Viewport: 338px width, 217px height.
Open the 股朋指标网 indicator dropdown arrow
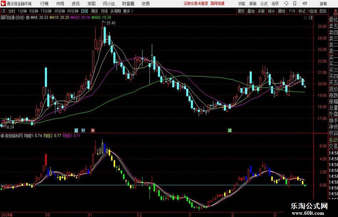[x=3, y=136]
